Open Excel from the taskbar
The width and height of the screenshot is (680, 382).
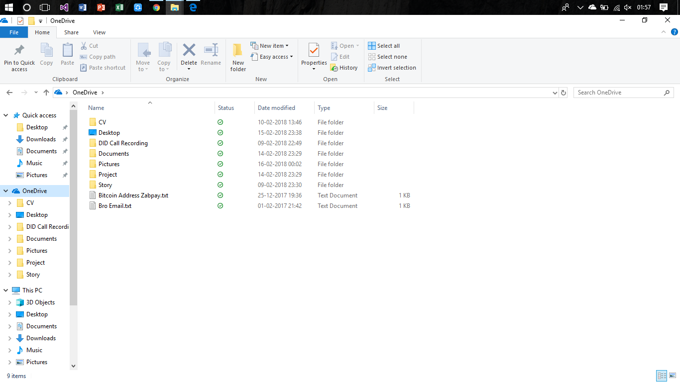click(x=119, y=7)
